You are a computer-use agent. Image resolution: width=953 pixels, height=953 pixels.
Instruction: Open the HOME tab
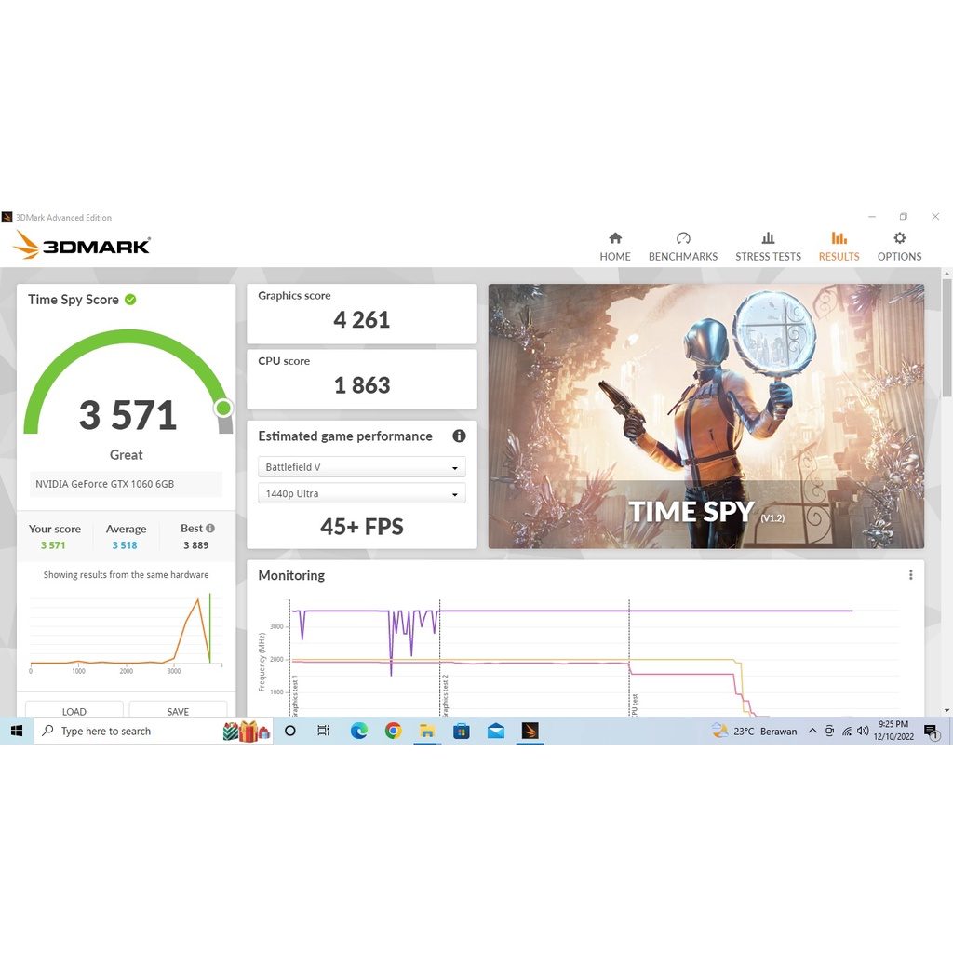point(615,246)
